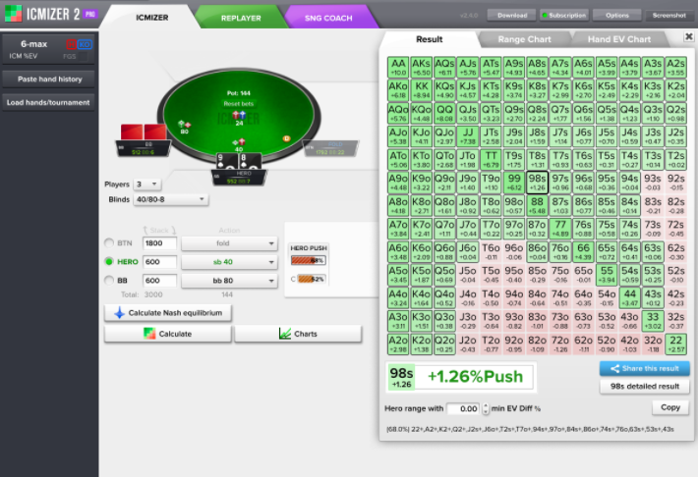698x477 pixels.
Task: Click the BB's red face-down cards
Action: pos(144,132)
